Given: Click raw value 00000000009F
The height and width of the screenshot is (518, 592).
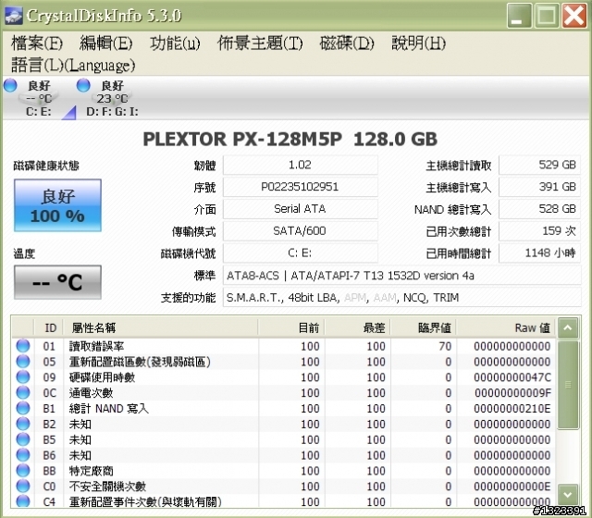Looking at the screenshot, I should (512, 392).
